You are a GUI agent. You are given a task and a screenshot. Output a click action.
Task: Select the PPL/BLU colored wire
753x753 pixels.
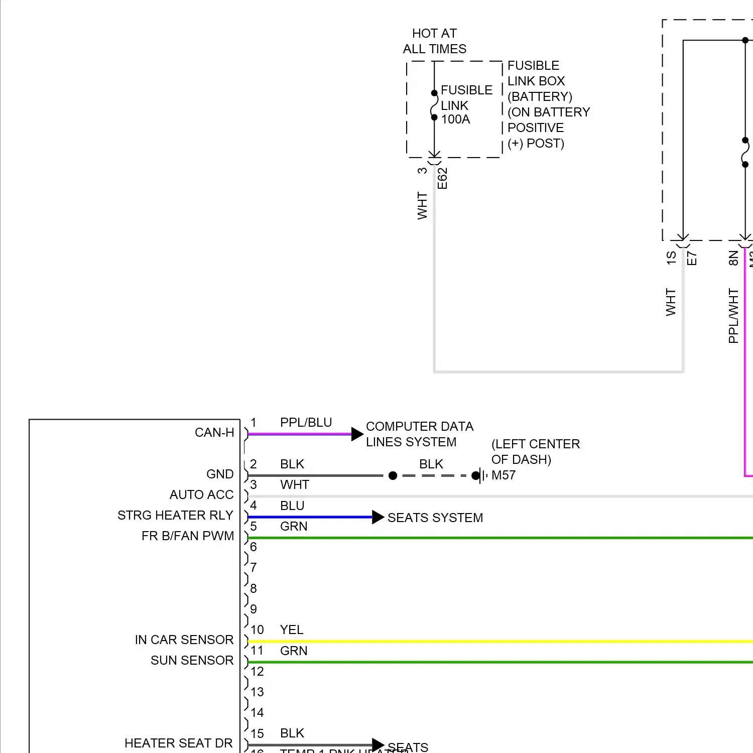click(301, 434)
